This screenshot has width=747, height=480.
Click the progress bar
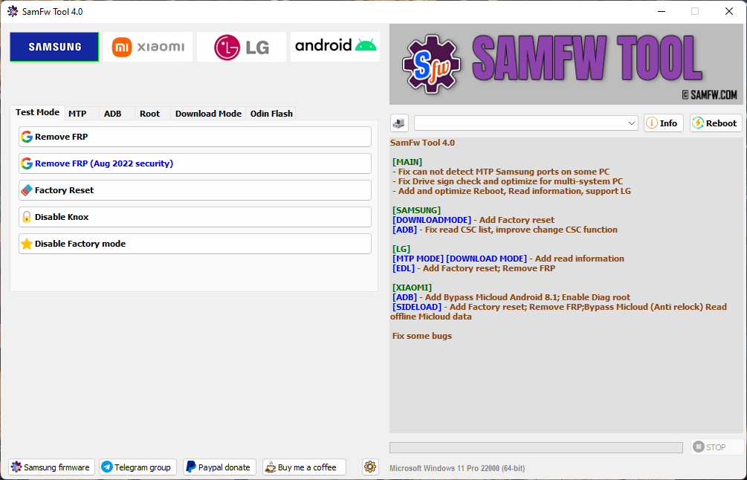(x=536, y=447)
